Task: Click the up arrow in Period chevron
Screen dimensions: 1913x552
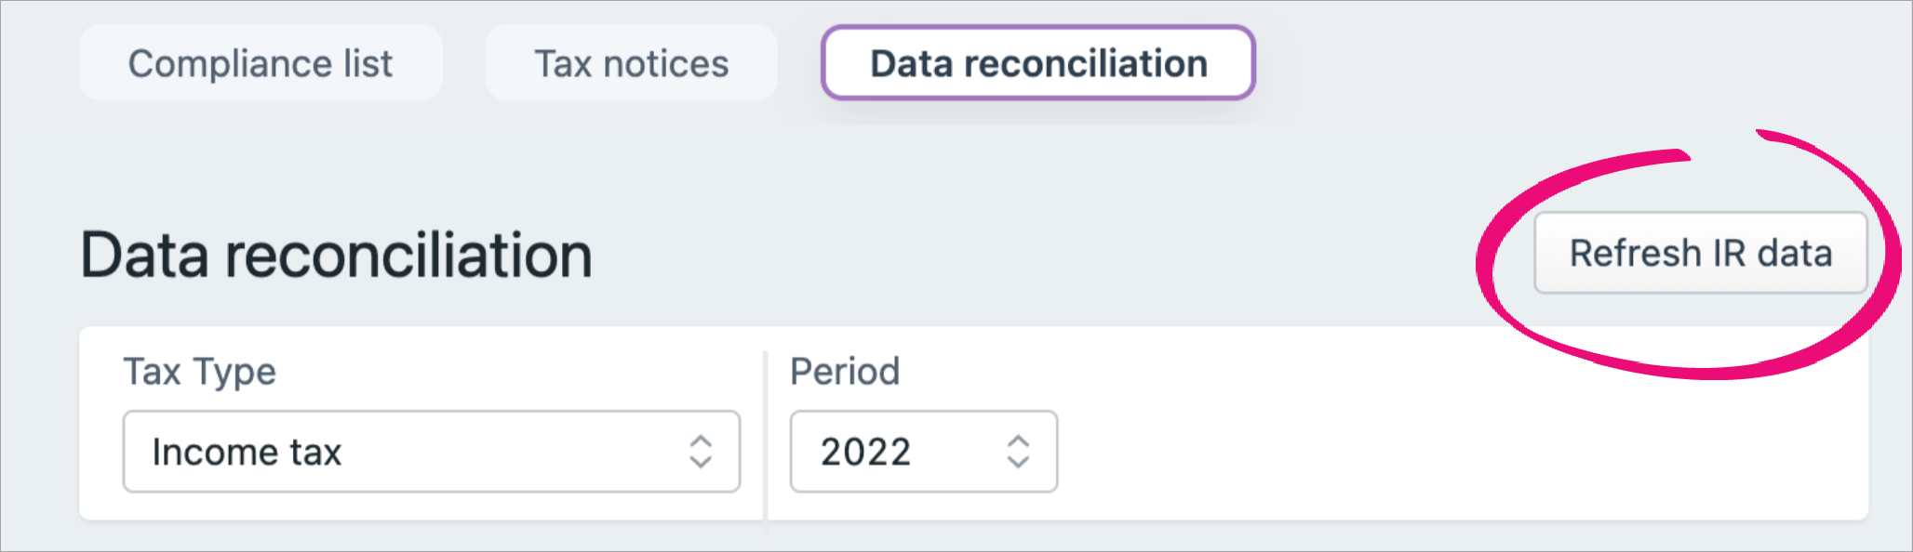Action: (x=1018, y=440)
